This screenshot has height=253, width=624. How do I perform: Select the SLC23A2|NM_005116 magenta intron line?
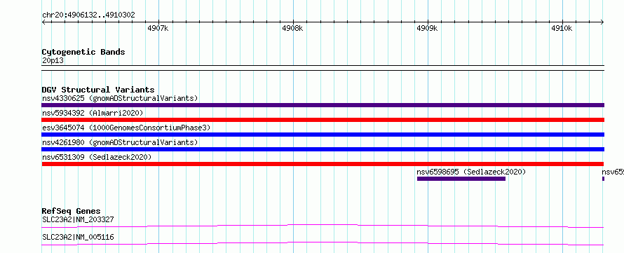323,243
